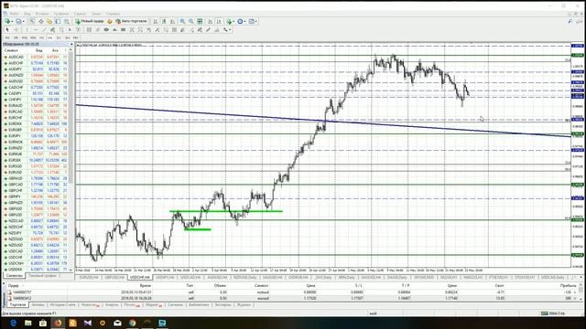Open the Сервис menu

point(80,14)
